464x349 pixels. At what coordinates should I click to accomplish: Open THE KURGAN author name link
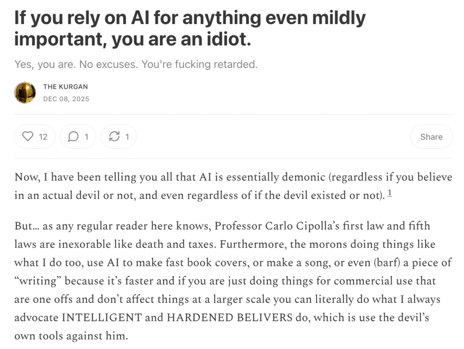(x=65, y=87)
